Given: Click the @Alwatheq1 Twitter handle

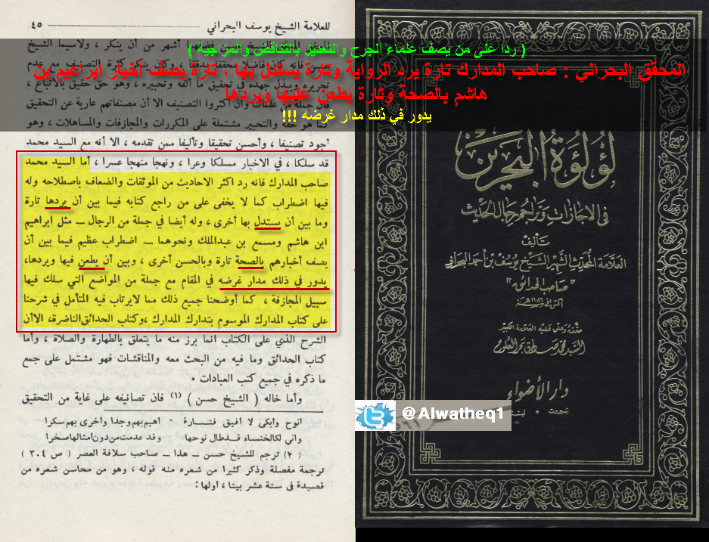Looking at the screenshot, I should tap(452, 413).
